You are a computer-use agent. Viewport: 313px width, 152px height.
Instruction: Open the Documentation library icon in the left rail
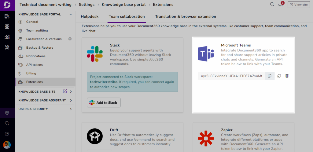pyautogui.click(x=7, y=16)
